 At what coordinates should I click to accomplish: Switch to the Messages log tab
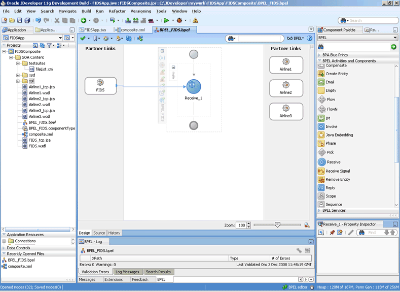pyautogui.click(x=87, y=279)
